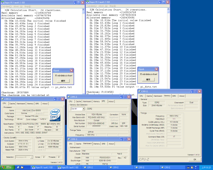213x170 pixels.
Task: Select Mainboard tab in CPU-Z Memory window
Action: [x=158, y=96]
